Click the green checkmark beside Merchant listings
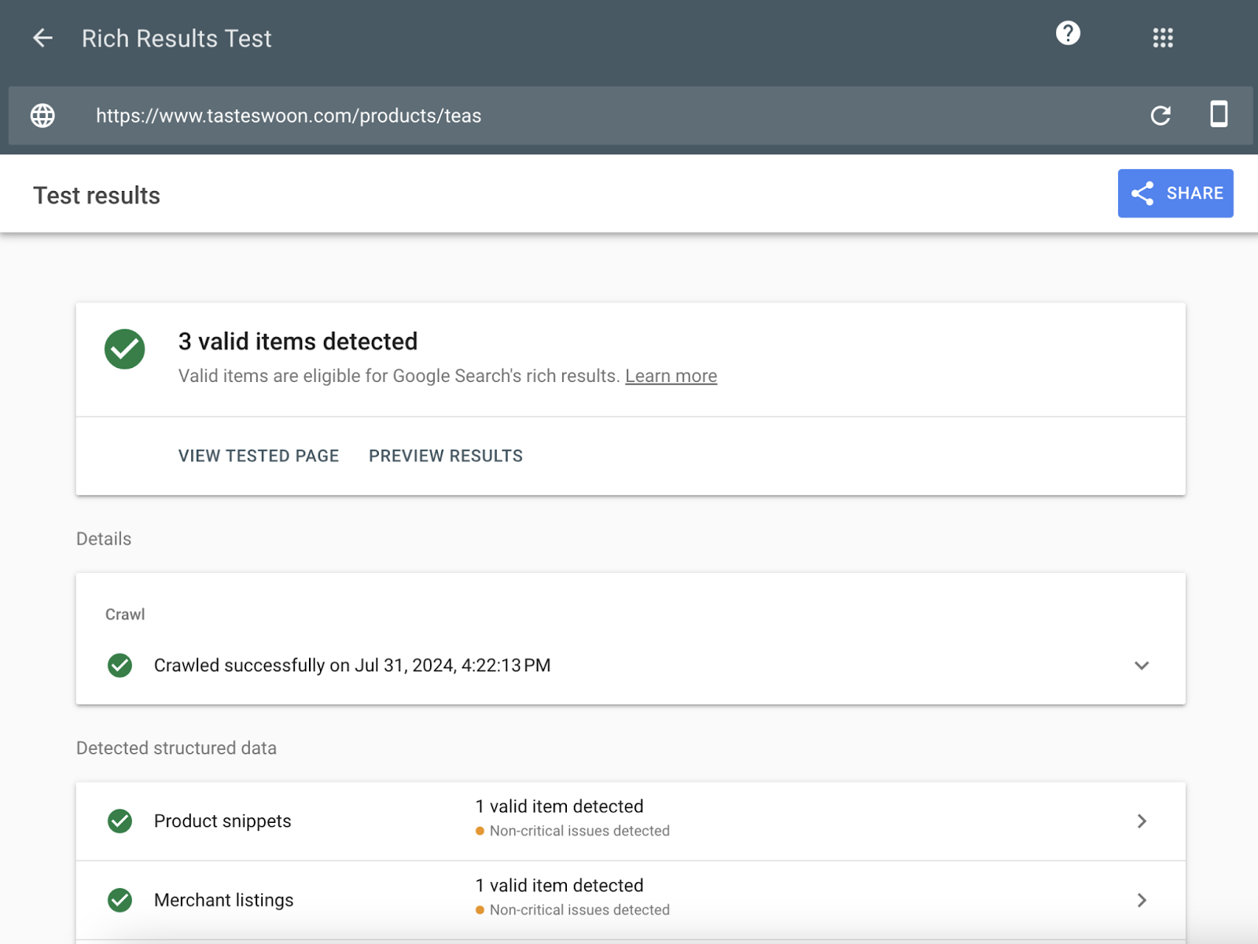This screenshot has height=944, width=1258. point(120,899)
